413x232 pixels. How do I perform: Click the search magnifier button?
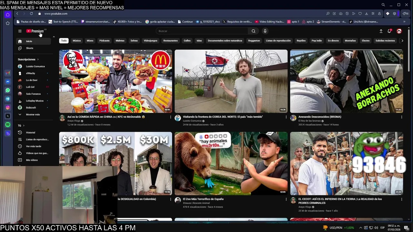[x=253, y=31]
